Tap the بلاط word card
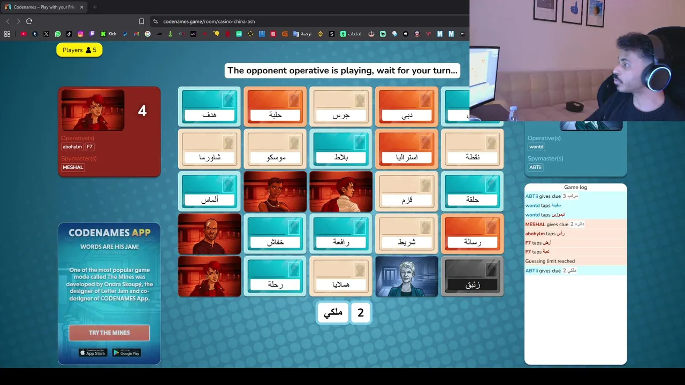 click(x=341, y=149)
